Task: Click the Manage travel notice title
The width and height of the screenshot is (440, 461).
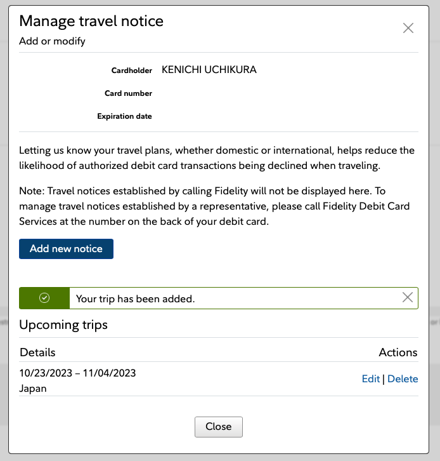Action: (91, 21)
